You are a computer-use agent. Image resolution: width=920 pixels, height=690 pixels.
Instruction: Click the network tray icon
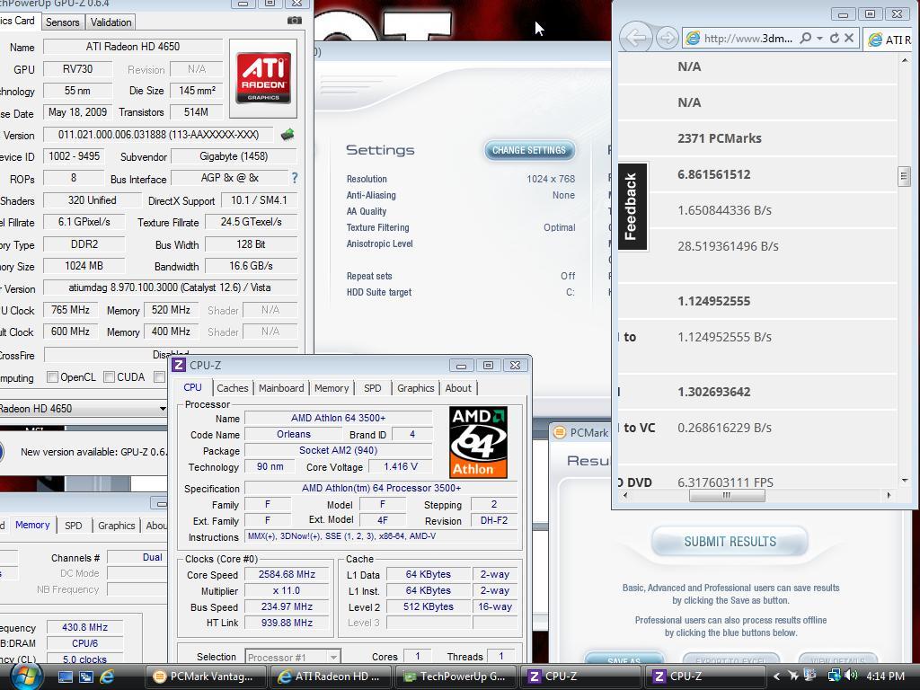pos(833,676)
